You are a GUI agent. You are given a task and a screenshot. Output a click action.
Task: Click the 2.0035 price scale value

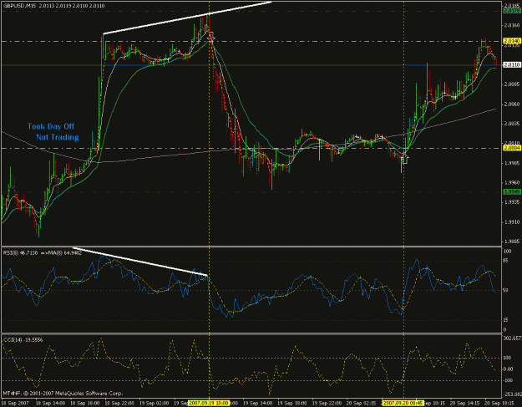pyautogui.click(x=512, y=124)
